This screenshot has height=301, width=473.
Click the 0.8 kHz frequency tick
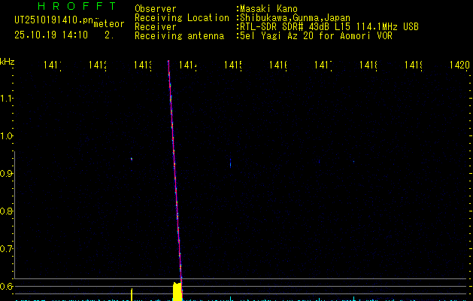point(8,211)
